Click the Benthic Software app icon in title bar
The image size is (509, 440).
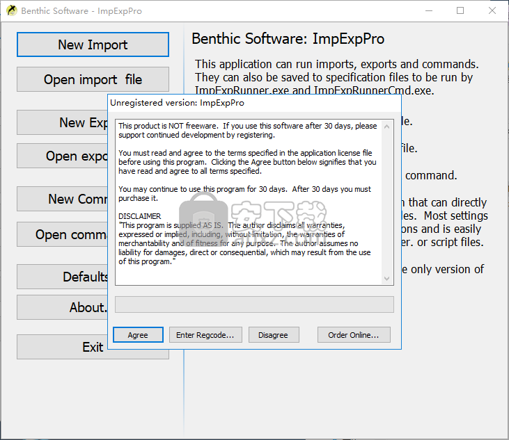pyautogui.click(x=12, y=10)
